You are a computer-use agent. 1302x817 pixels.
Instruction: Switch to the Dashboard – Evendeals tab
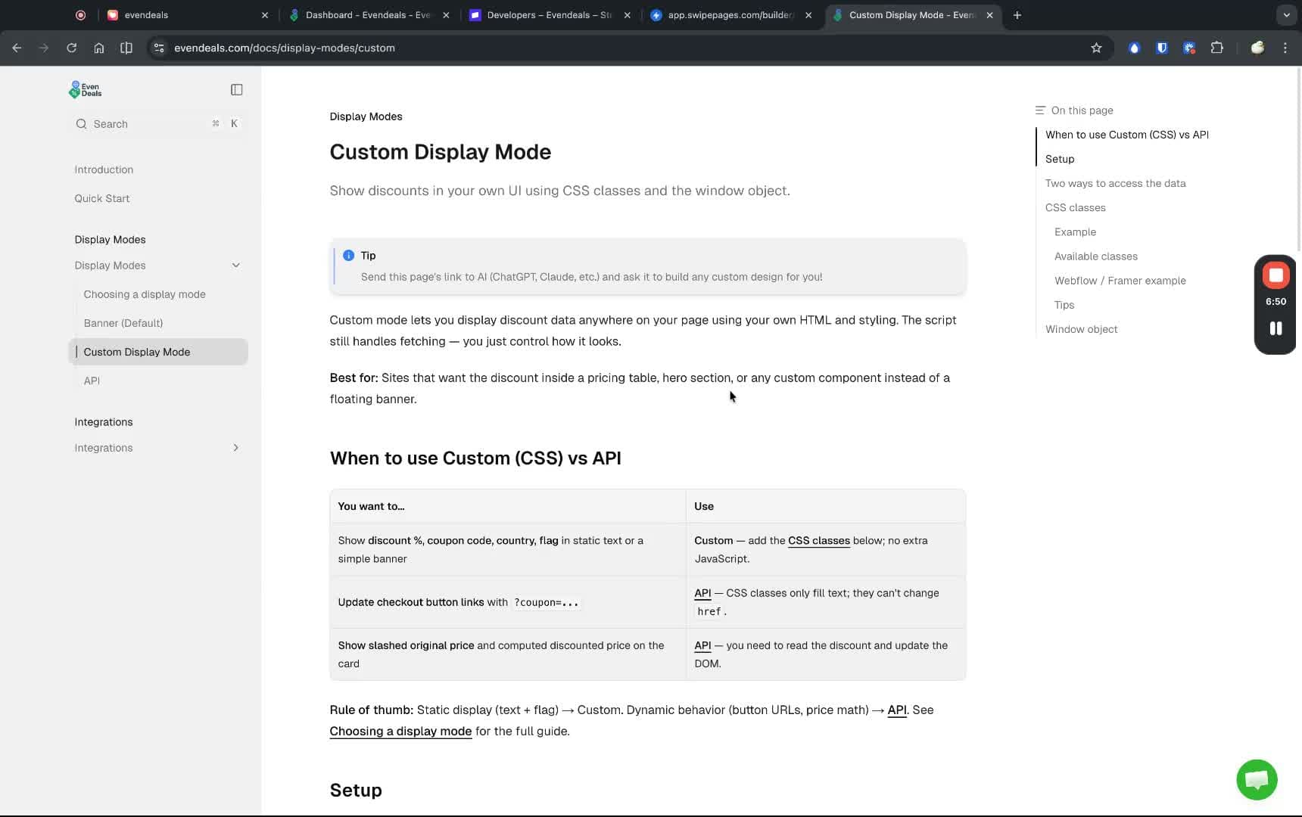(363, 15)
